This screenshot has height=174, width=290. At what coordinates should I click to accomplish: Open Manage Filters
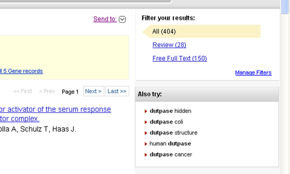point(253,73)
